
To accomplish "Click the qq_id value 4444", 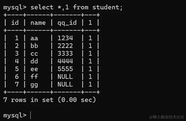I will [x=65, y=61].
